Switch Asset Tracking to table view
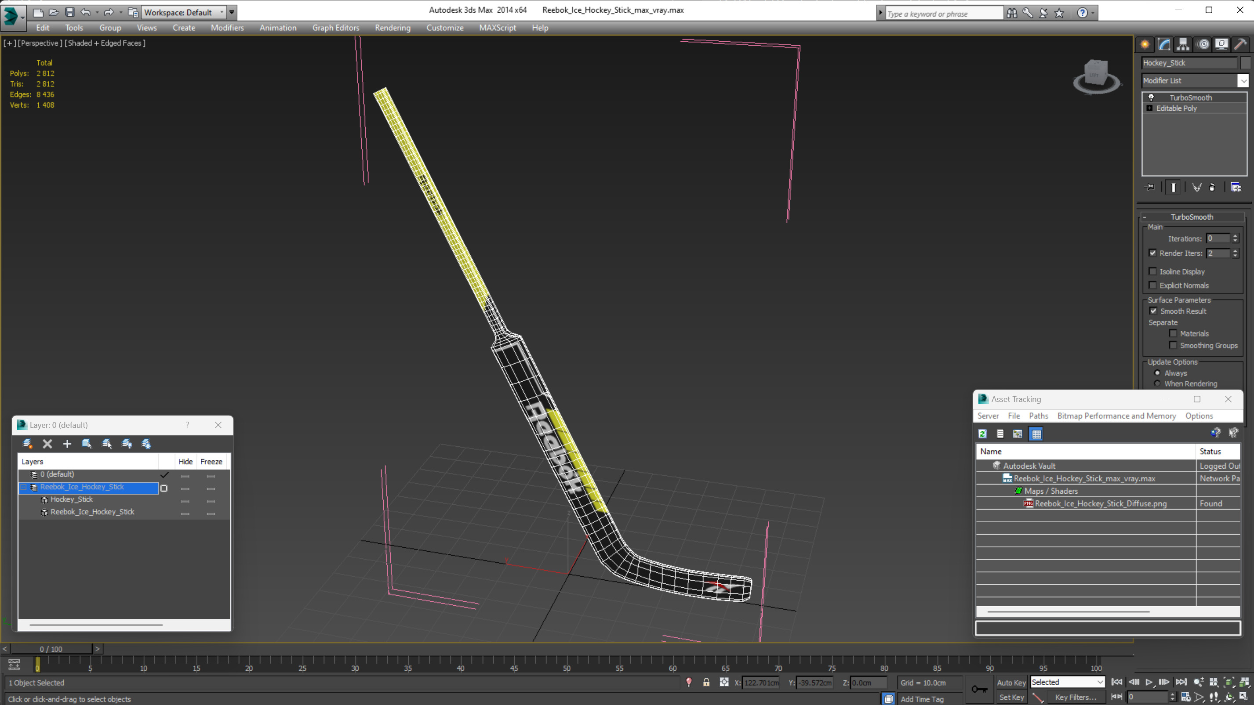The image size is (1254, 705). pyautogui.click(x=1036, y=434)
